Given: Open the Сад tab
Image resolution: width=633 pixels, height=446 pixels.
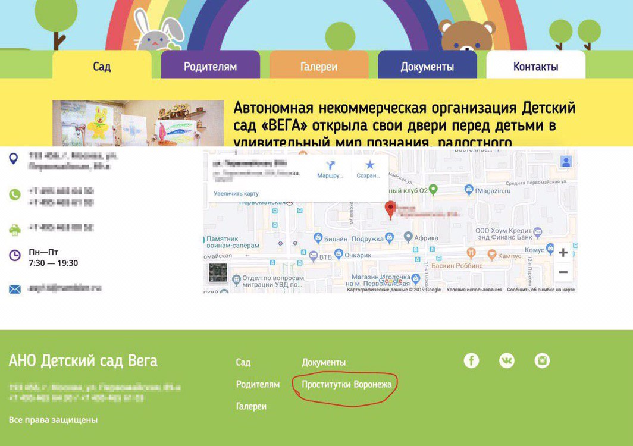Looking at the screenshot, I should (102, 65).
